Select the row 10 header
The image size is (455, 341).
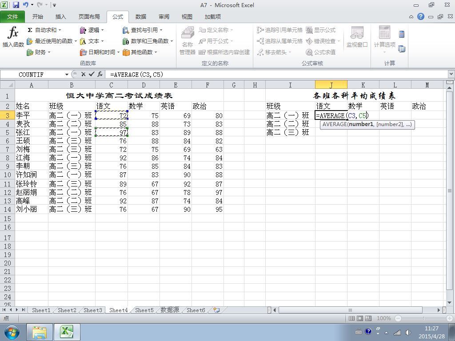8,175
